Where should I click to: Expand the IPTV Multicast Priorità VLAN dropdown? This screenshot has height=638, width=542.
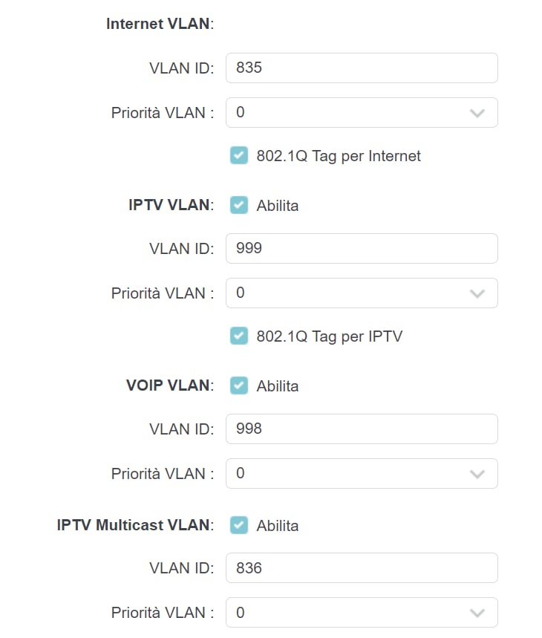362,613
